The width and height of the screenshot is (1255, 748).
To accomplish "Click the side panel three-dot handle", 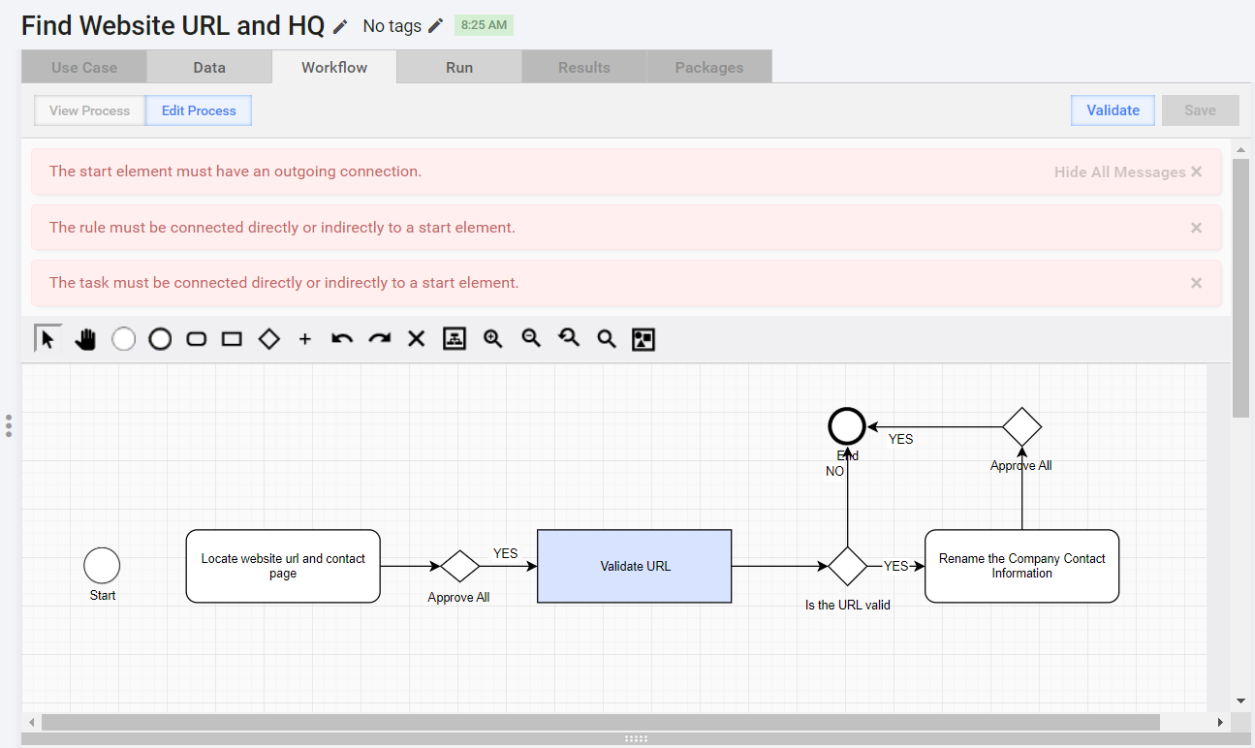I will tap(9, 426).
